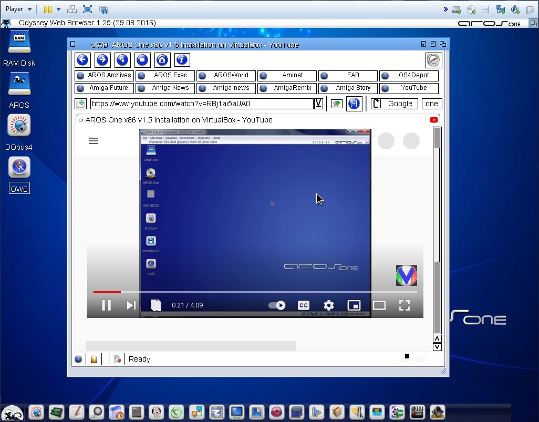Open the Info icon in browser toolbar
Screen dimensions: 539x422
(182, 60)
